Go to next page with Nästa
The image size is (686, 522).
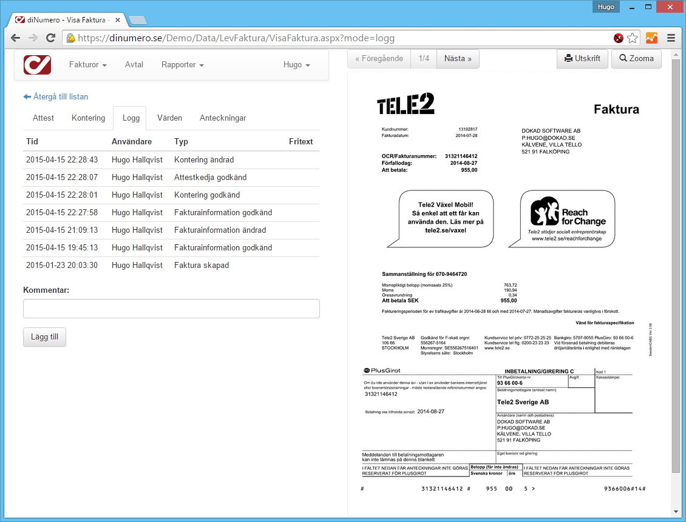[x=458, y=59]
